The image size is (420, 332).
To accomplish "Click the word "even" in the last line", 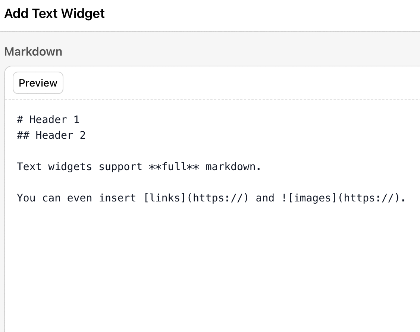I will [79, 198].
